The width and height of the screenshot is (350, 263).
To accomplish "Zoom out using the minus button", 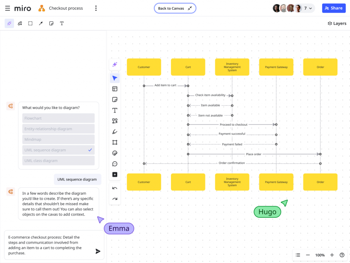I will click(x=308, y=255).
